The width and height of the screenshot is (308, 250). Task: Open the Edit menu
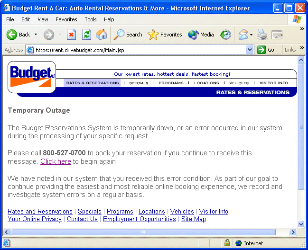[26, 19]
